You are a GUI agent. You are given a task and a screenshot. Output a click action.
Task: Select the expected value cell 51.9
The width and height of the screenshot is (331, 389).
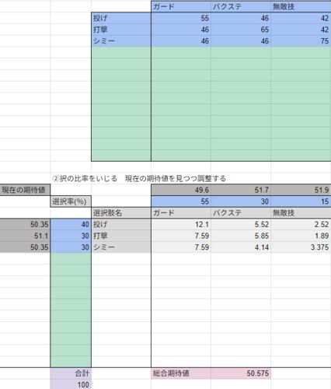pos(301,190)
